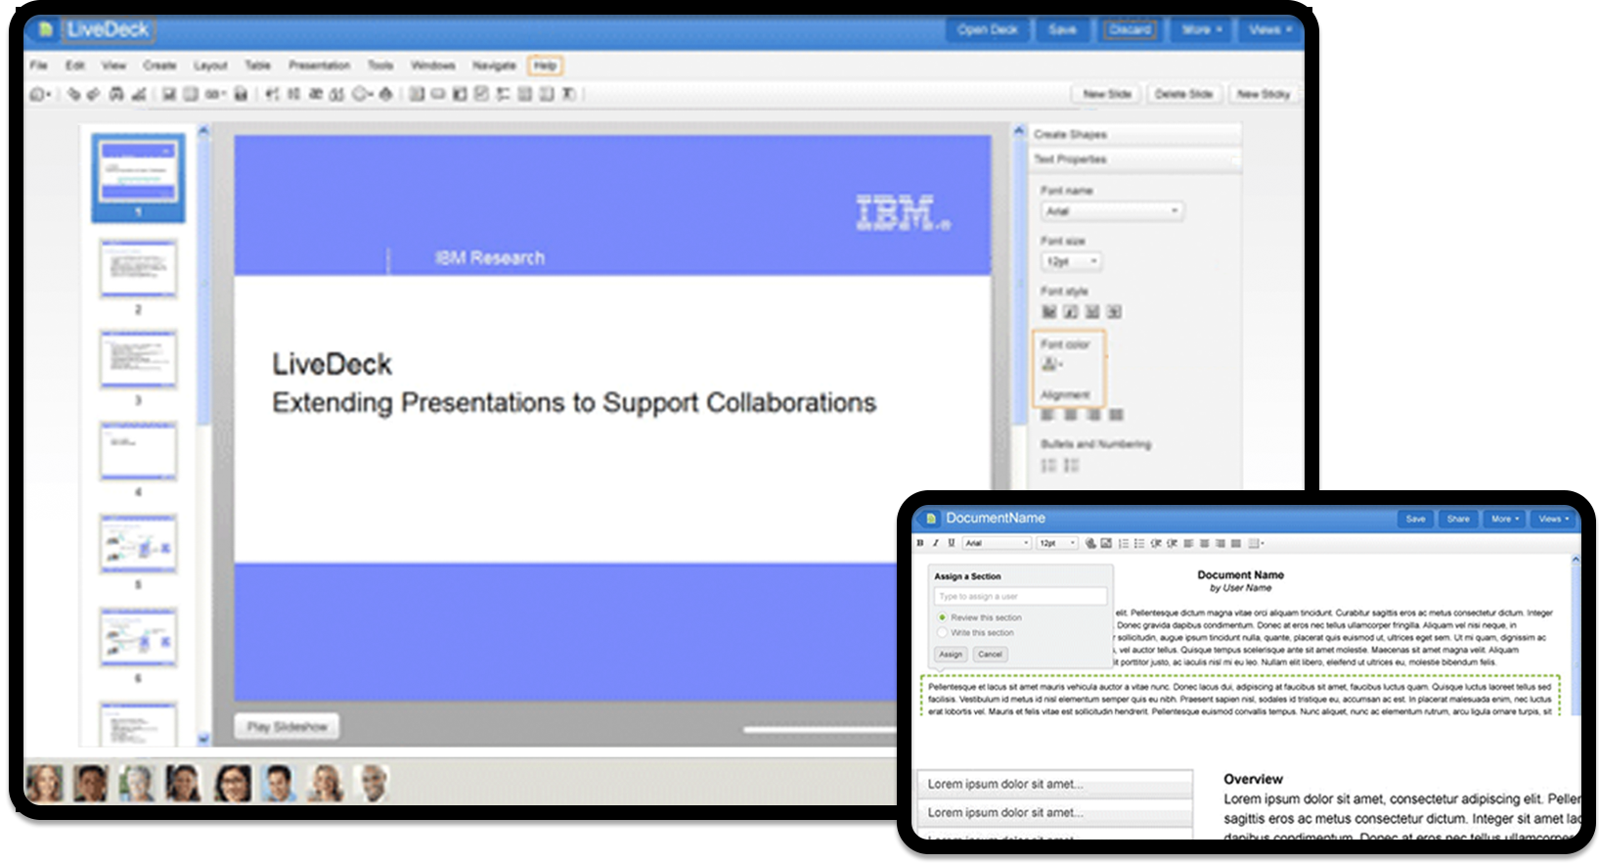The height and width of the screenshot is (864, 1599).
Task: Select 'Write this section' radio button
Action: point(943,633)
